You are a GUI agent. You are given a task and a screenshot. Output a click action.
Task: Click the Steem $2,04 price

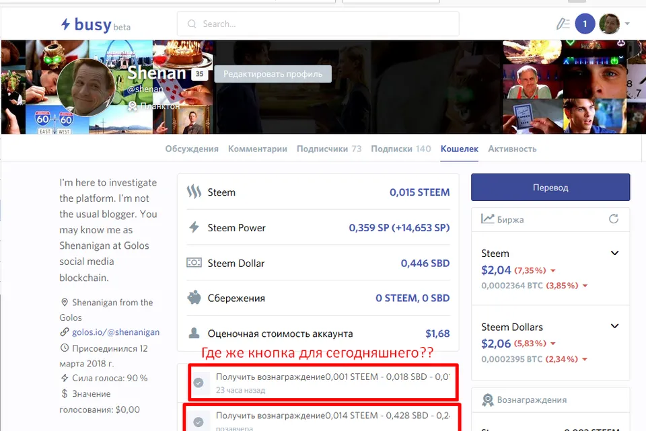(496, 270)
